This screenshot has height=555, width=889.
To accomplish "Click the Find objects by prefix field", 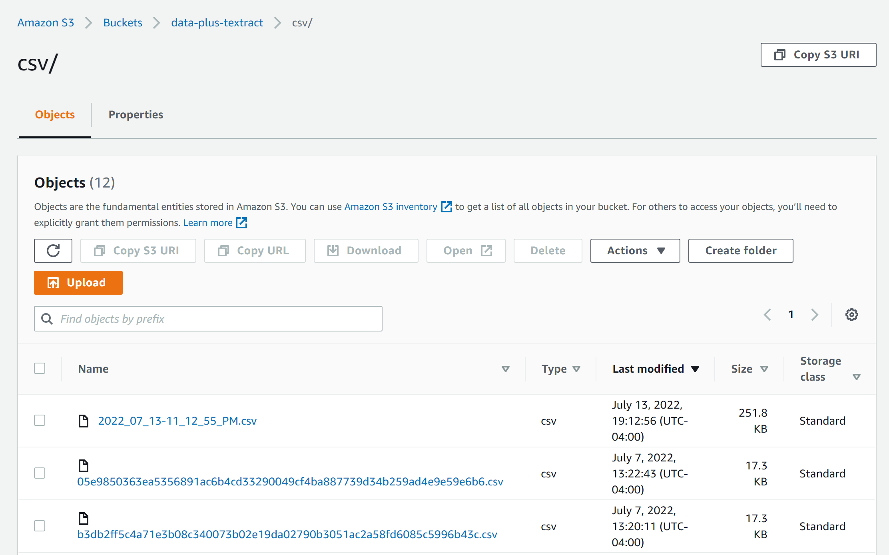I will pos(208,319).
